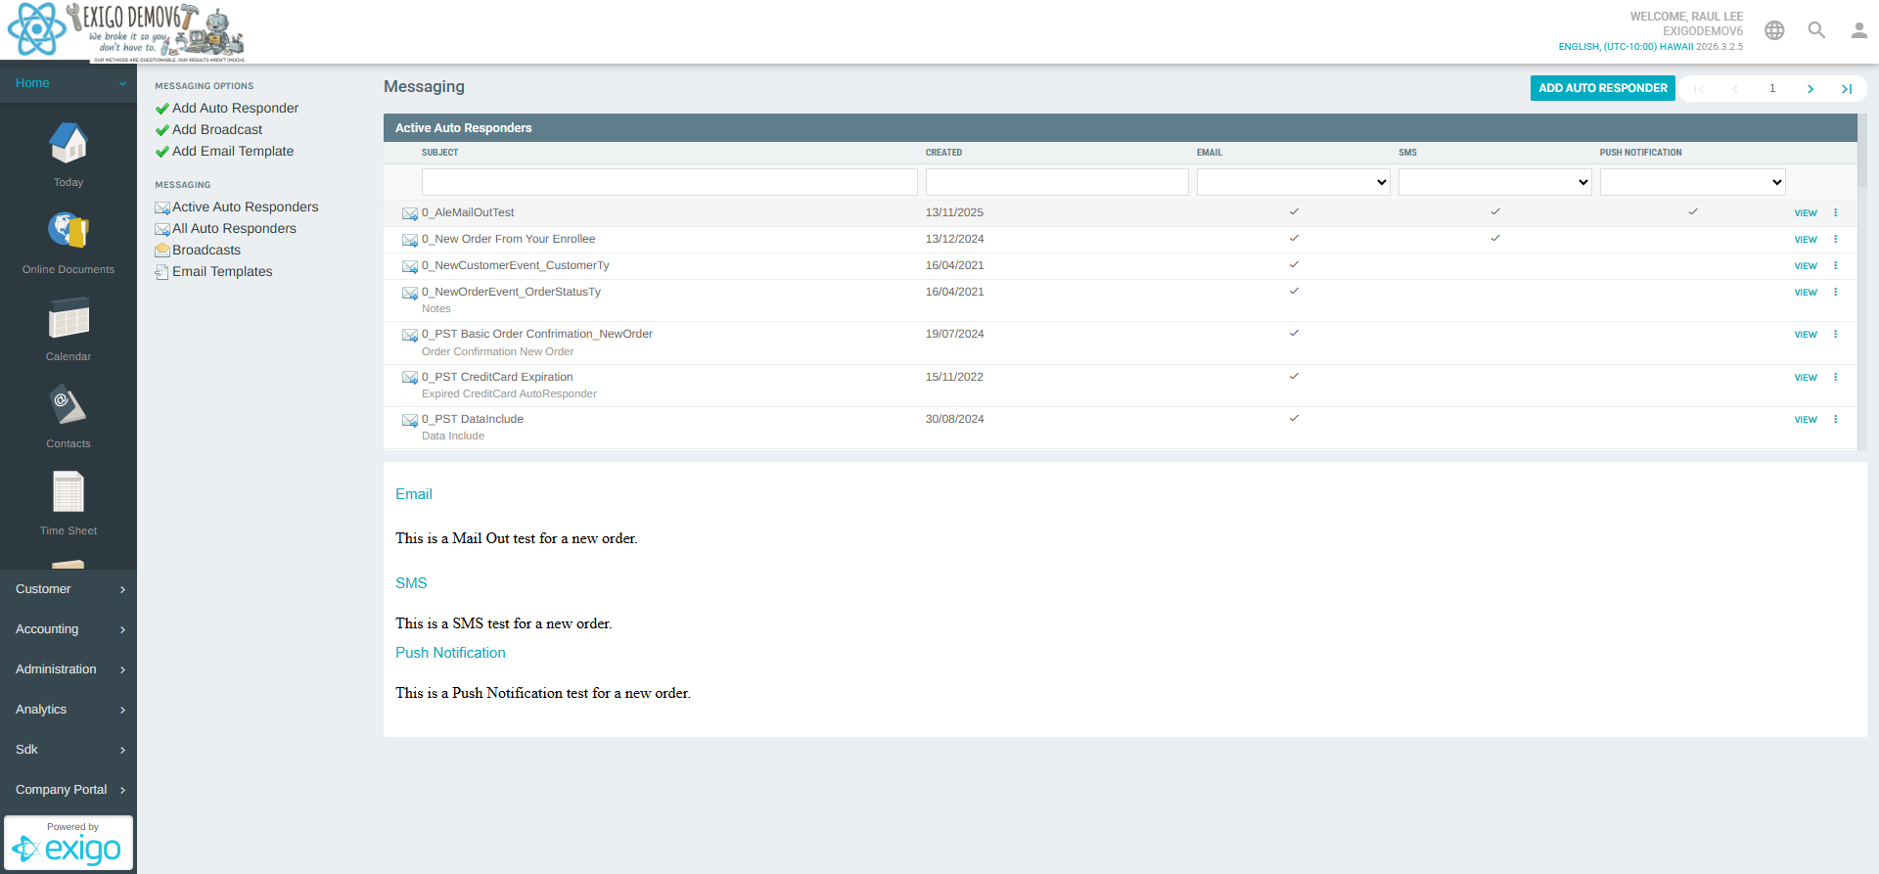Image resolution: width=1879 pixels, height=874 pixels.
Task: Open Active Auto Responders list
Action: click(x=245, y=207)
